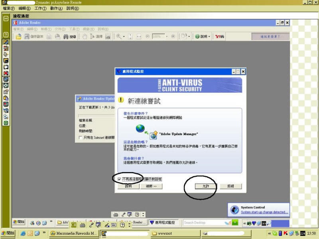Image resolution: width=319 pixels, height=239 pixels.
Task: Open pcAnywhere 工作(T) menu
Action: tap(40, 8)
